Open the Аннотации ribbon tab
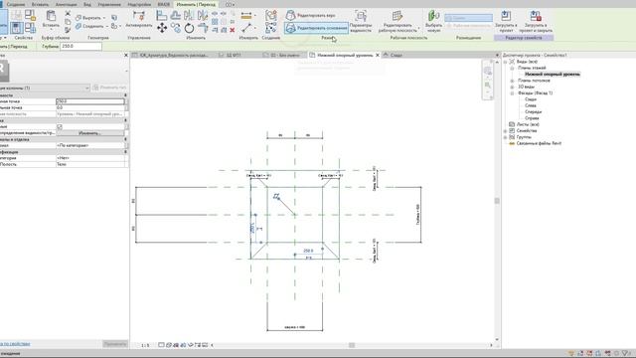Screen dimensions: 636x358 pyautogui.click(x=67, y=4)
